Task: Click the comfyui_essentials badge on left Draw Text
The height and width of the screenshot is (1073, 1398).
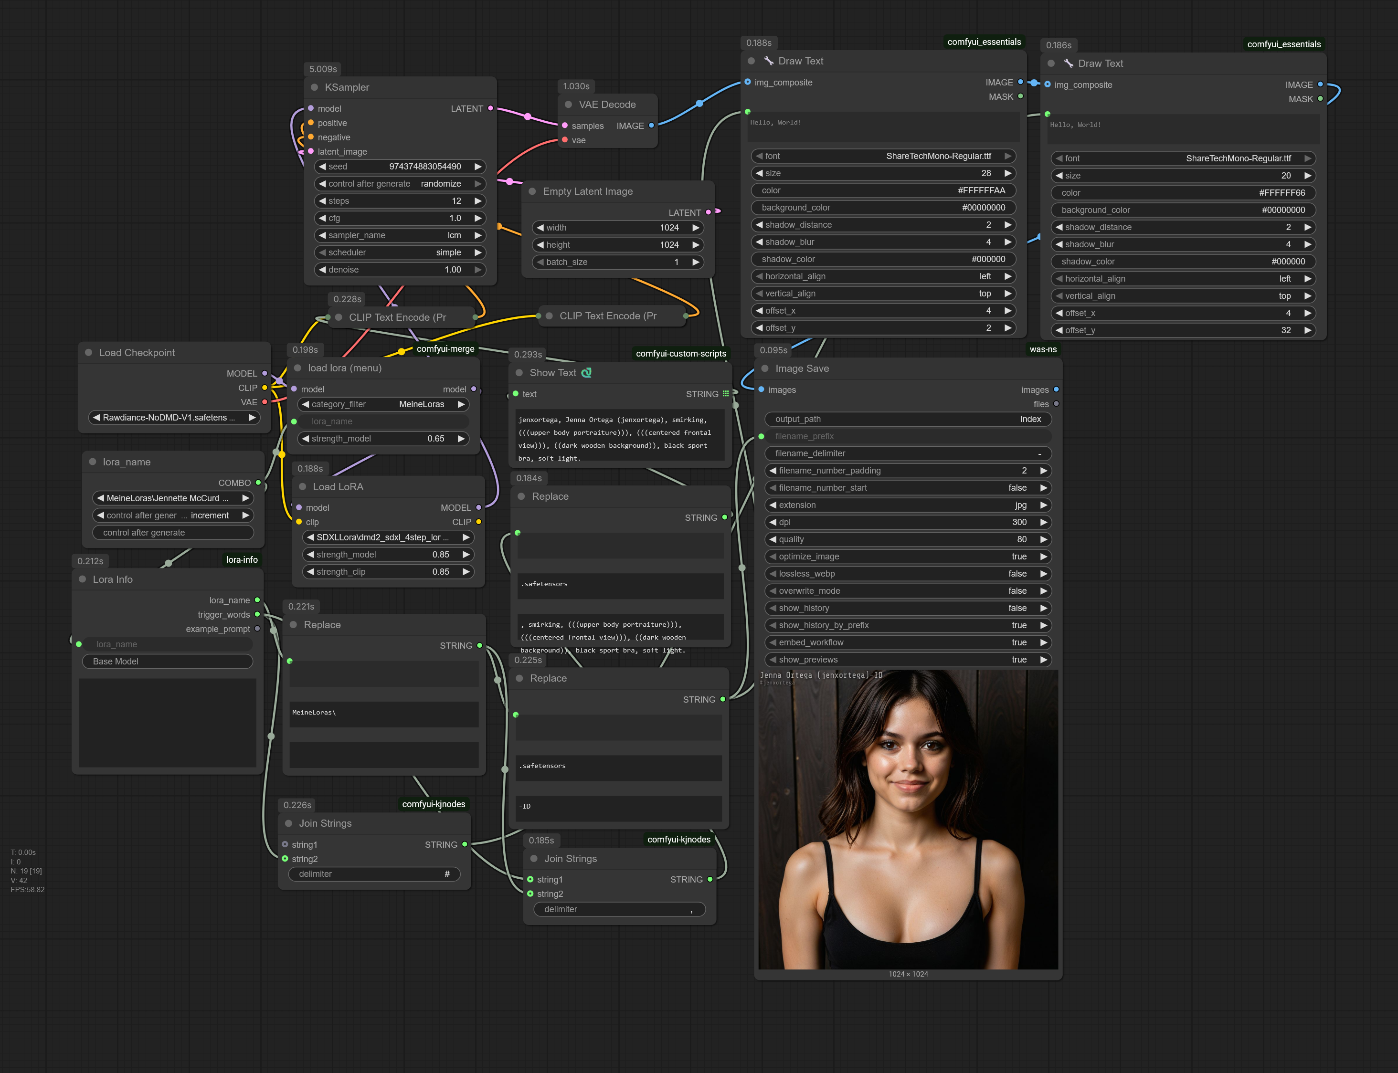Action: pyautogui.click(x=984, y=42)
